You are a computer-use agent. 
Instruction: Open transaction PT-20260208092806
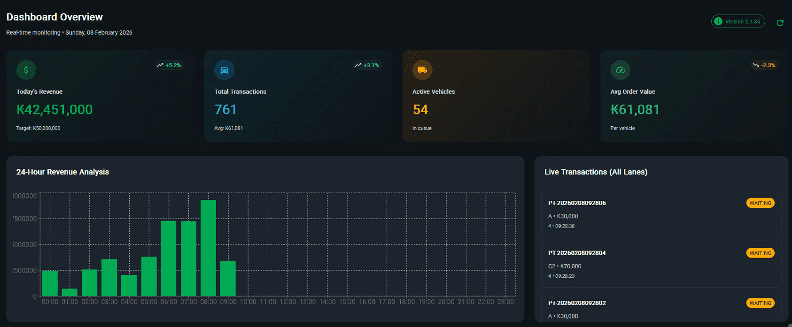661,214
